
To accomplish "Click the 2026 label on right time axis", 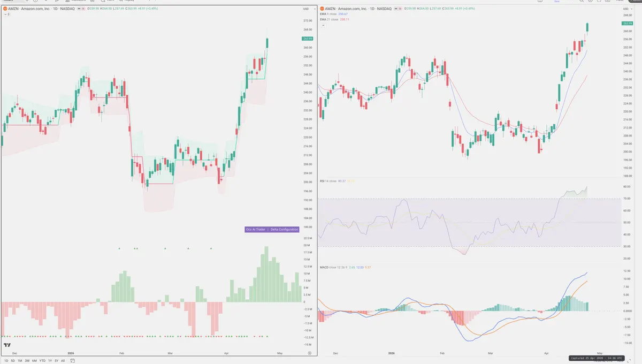I will (x=392, y=353).
